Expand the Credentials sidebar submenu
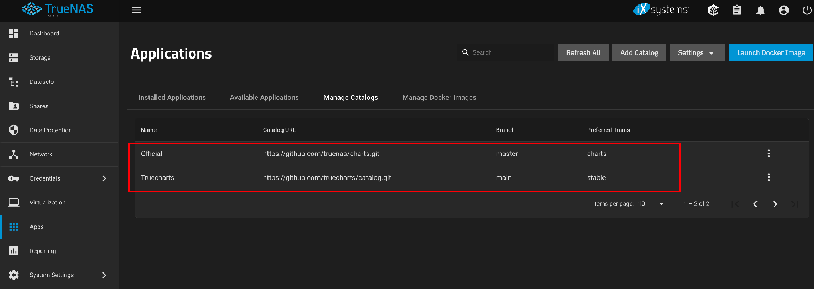Screen dimensions: 814x289 pos(104,178)
